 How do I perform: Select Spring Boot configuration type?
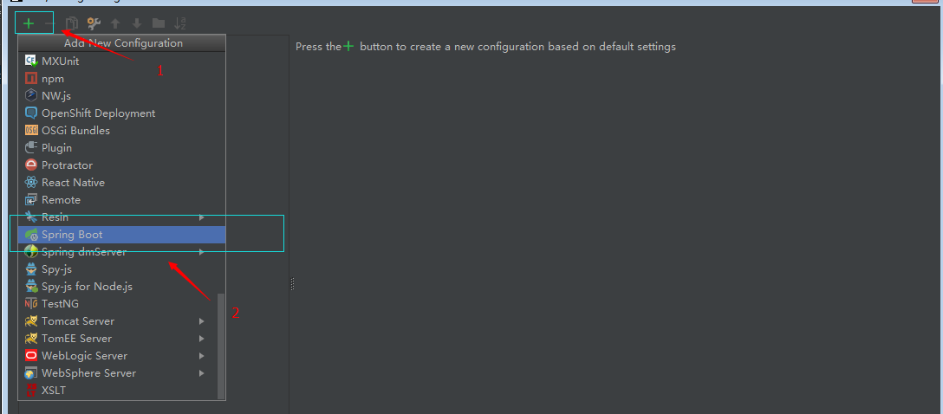click(121, 235)
